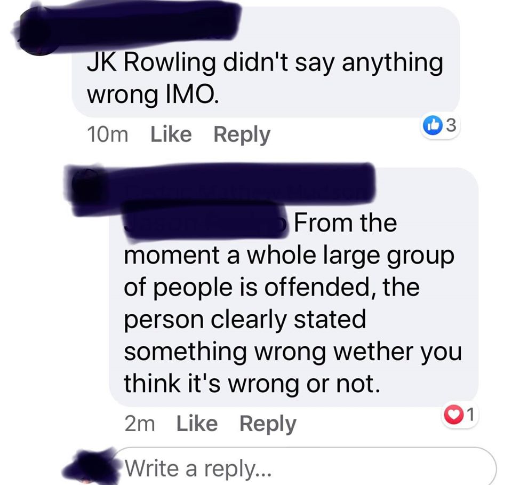Image resolution: width=512 pixels, height=485 pixels.
Task: Click the 'JK Rowling didn't say anything' comment bubble
Action: click(x=266, y=62)
